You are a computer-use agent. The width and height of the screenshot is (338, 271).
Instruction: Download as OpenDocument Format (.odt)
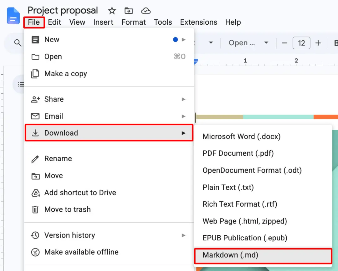pyautogui.click(x=263, y=170)
